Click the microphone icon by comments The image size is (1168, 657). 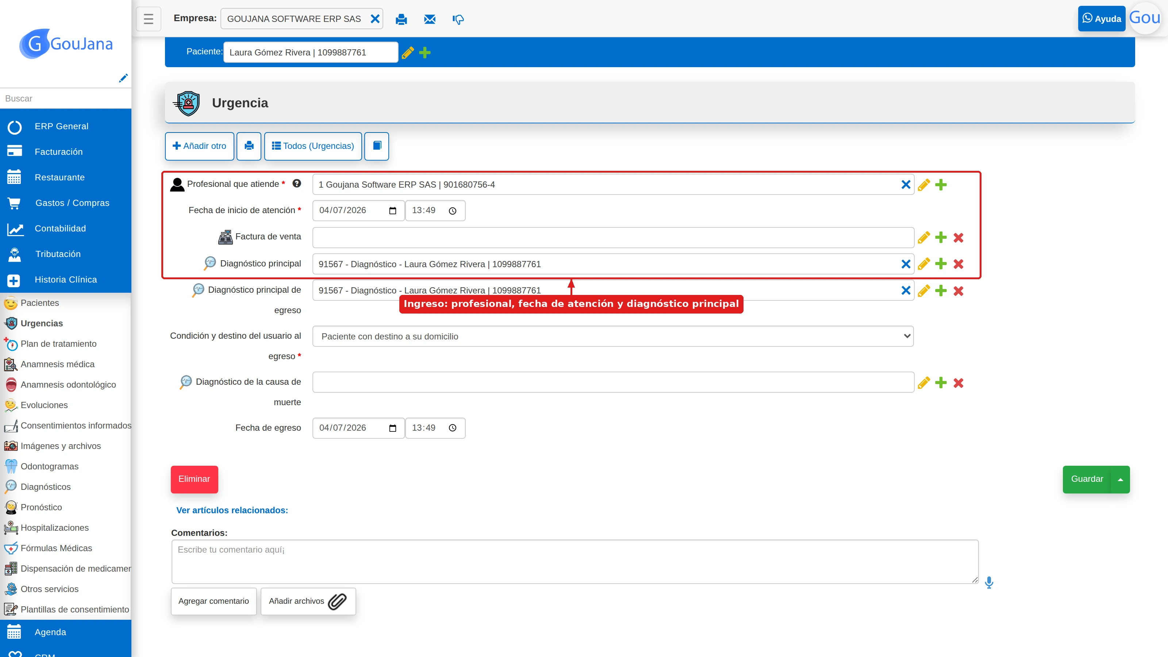989,582
